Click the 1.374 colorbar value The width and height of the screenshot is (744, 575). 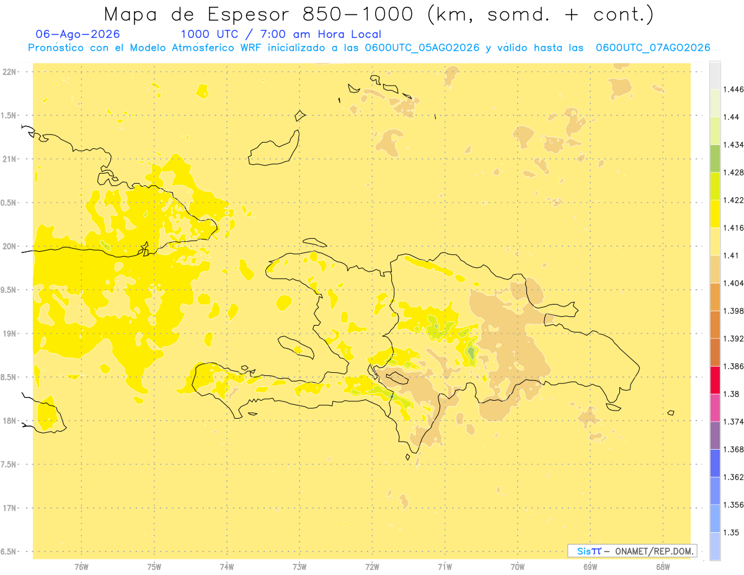[734, 422]
